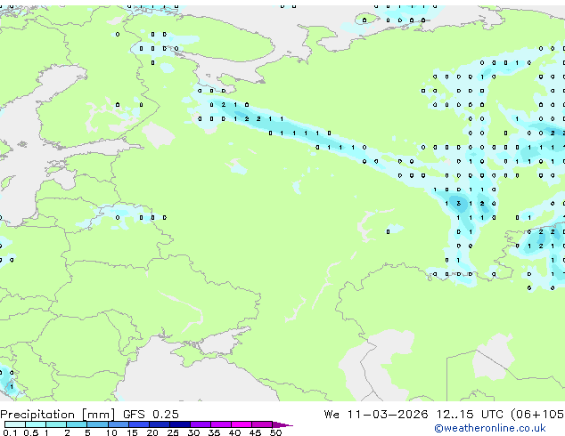Pick the 1–2 mm legend swatch
The width and height of the screenshot is (565, 436).
(x=56, y=424)
